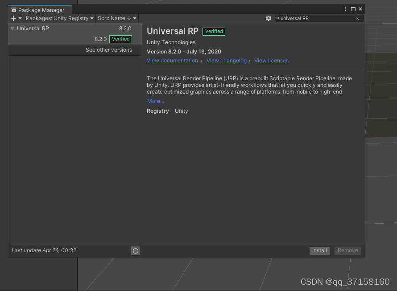Click the Verified badge beside the title
The image size is (397, 291).
214,31
